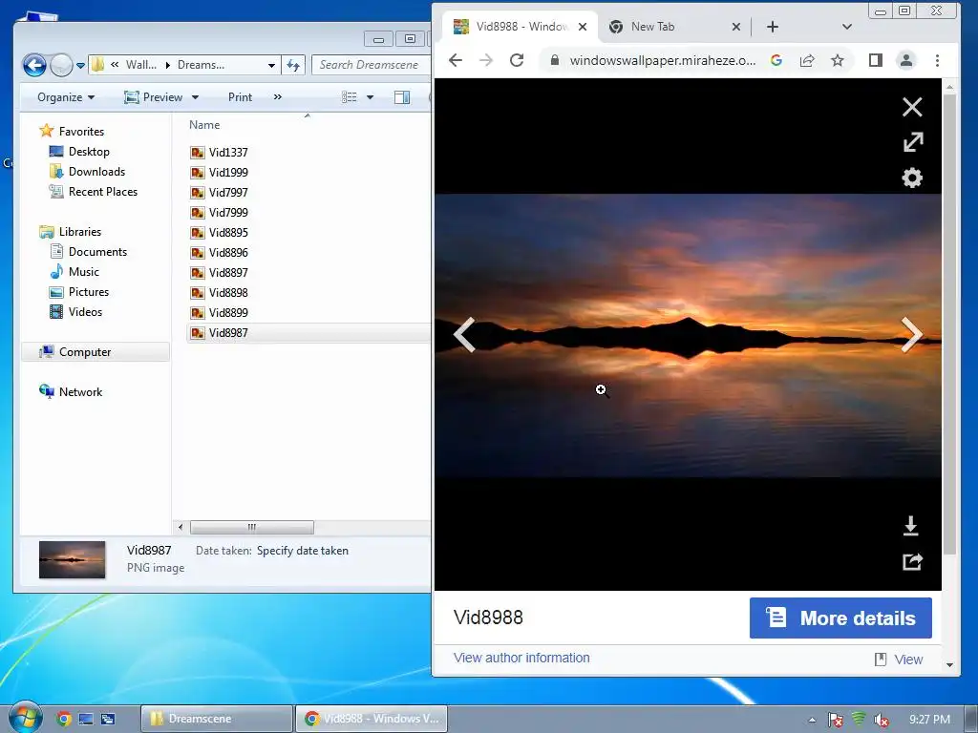
Task: Click the Explorer horizontal scrollbar thumb
Action: click(251, 527)
